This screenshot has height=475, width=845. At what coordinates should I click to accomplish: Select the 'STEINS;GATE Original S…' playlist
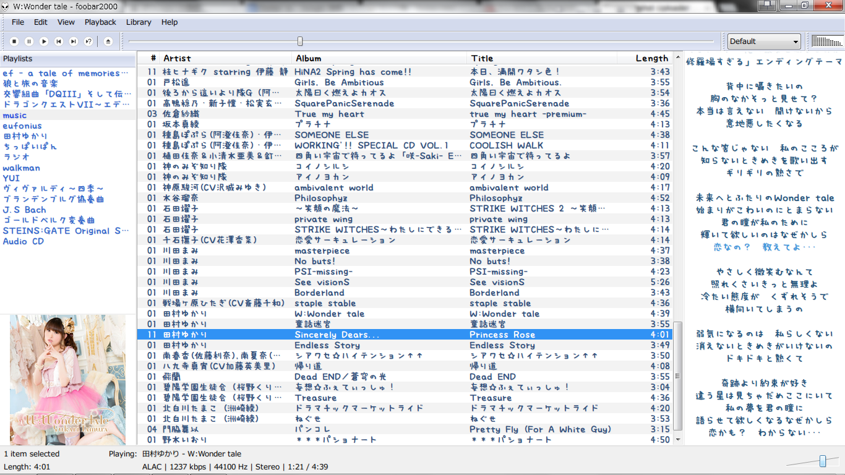[66, 231]
